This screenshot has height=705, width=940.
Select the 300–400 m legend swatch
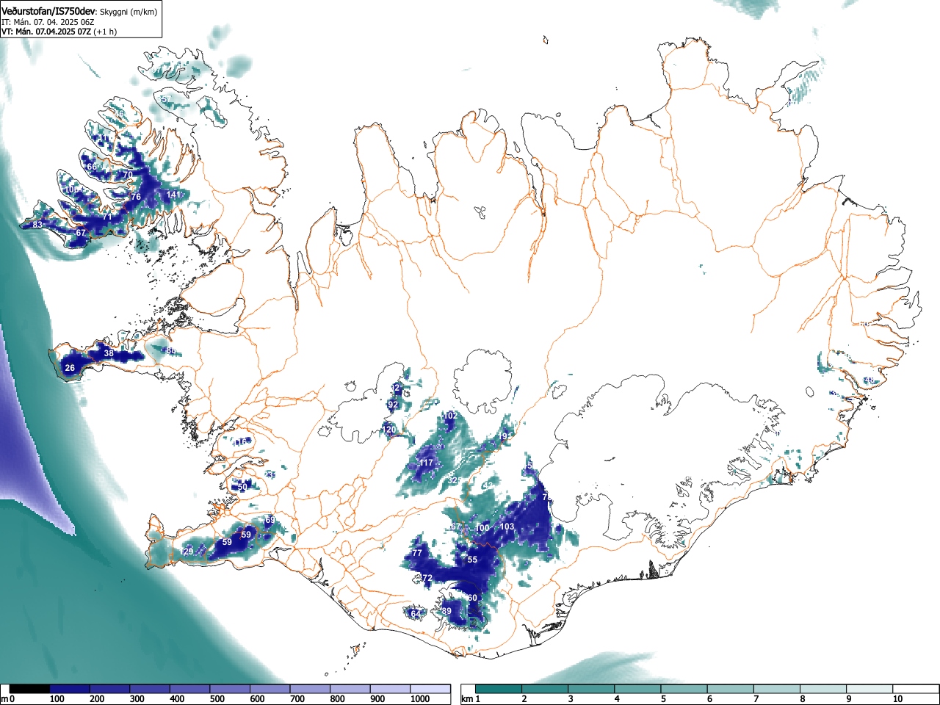tap(150, 689)
